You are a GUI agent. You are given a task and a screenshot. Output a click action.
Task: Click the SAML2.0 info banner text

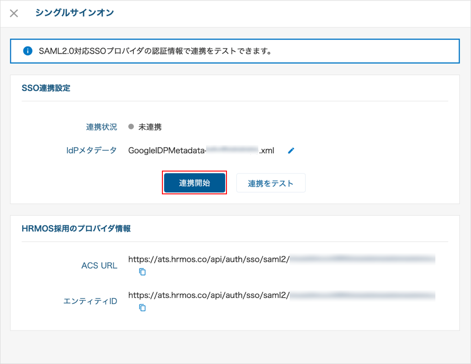coord(155,51)
